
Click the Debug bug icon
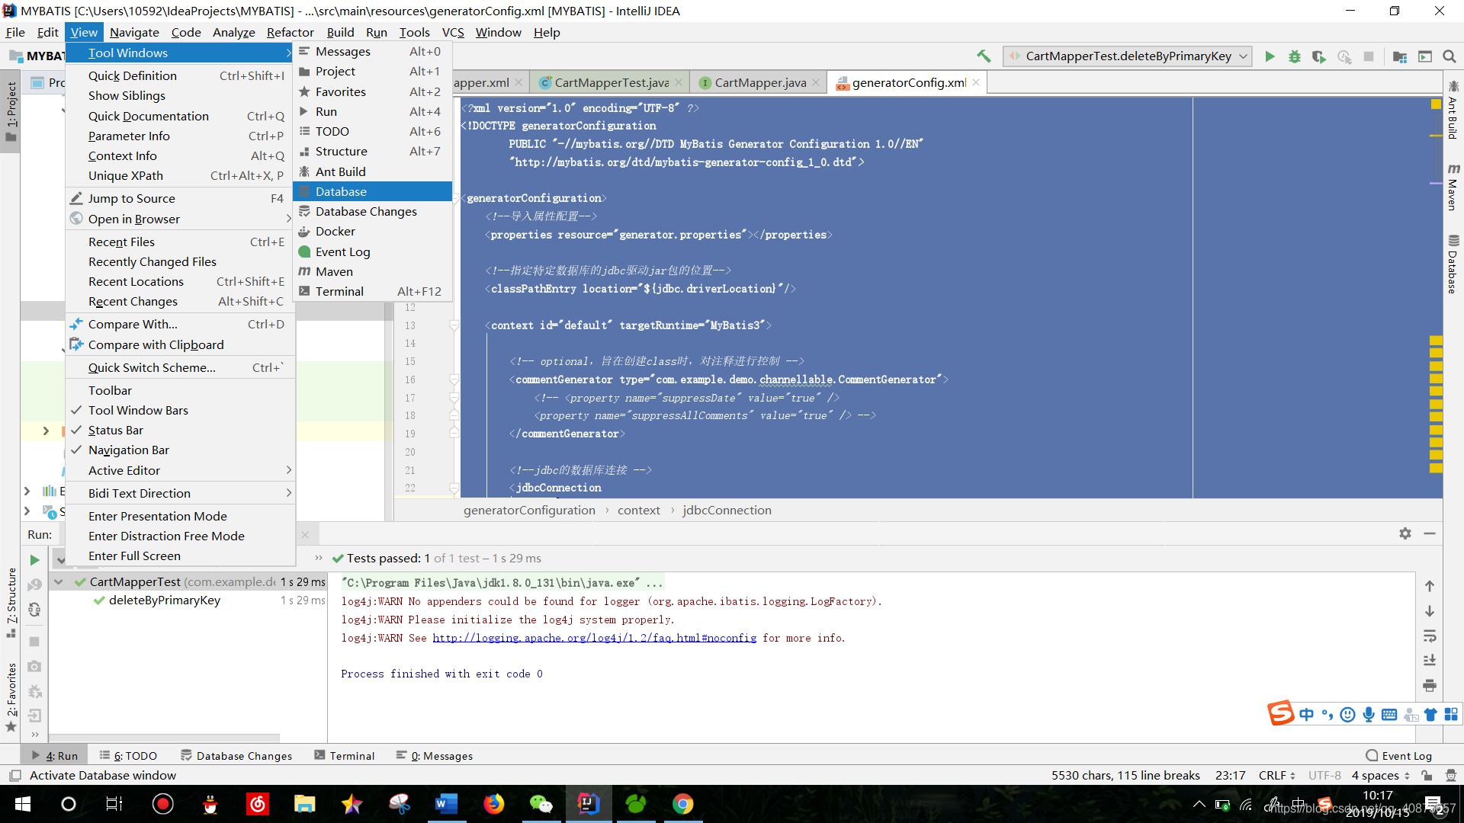tap(1294, 56)
